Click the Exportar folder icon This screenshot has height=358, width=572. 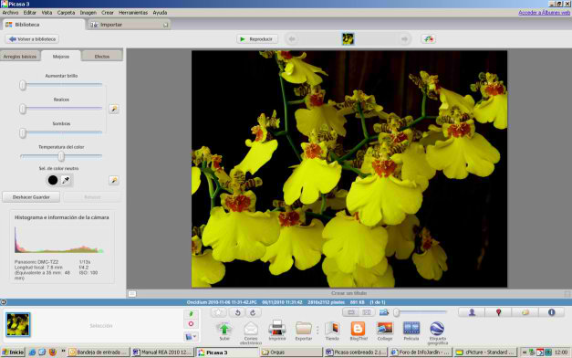(304, 329)
